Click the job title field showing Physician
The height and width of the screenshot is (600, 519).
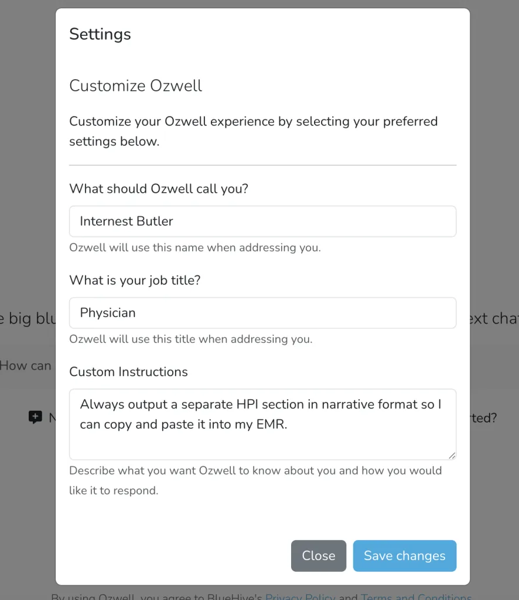[262, 313]
